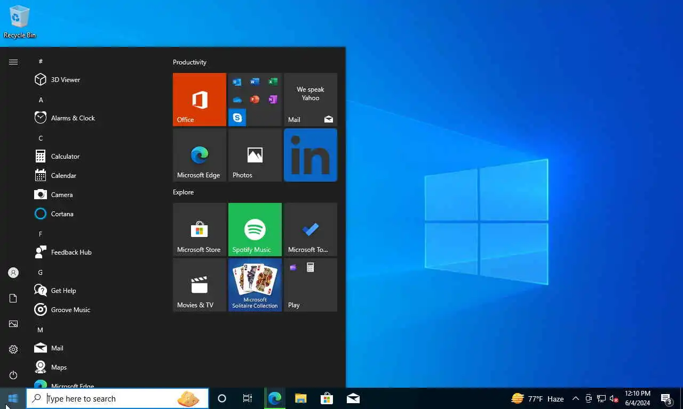683x409 pixels.
Task: Click the Meet Now tray icon
Action: click(589, 398)
